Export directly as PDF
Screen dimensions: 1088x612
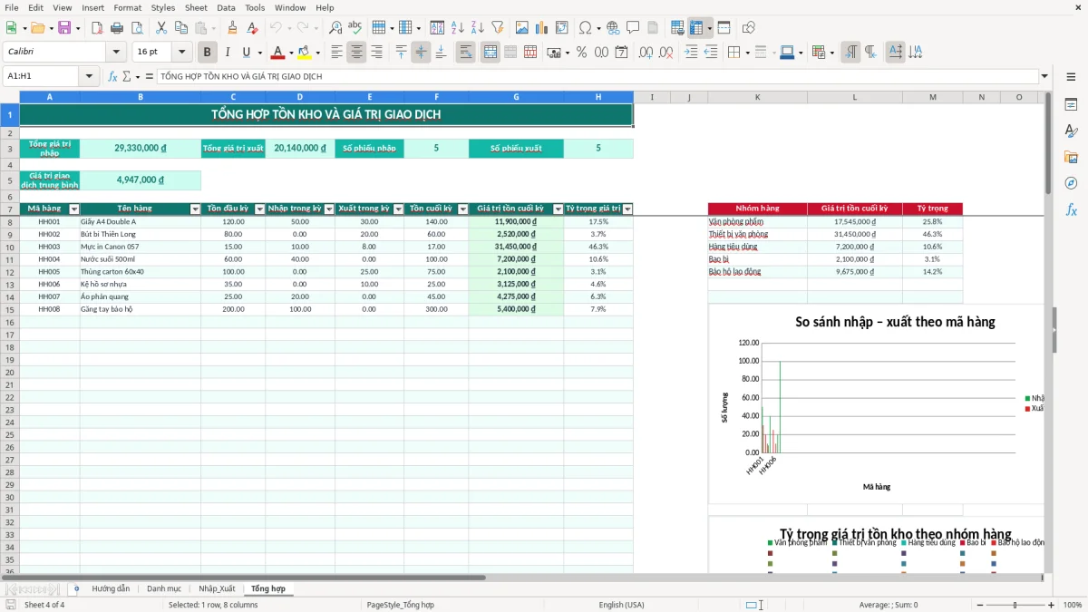pyautogui.click(x=95, y=28)
